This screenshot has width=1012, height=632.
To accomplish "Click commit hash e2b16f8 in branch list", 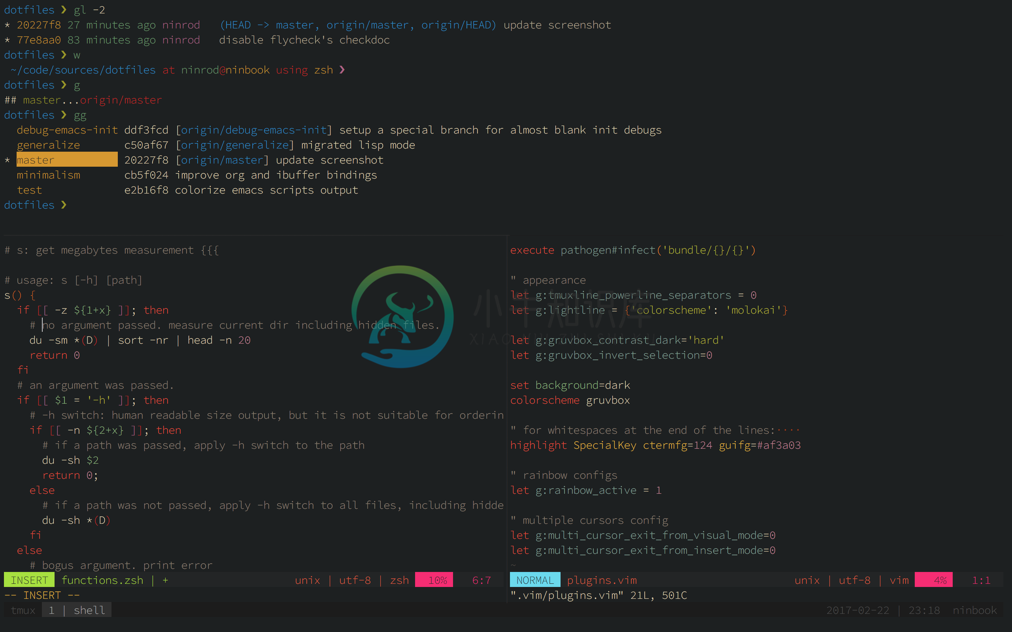I will (146, 190).
